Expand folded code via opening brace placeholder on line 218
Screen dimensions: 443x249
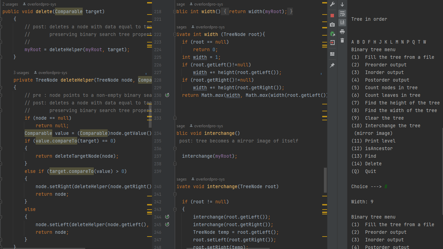click(225, 11)
